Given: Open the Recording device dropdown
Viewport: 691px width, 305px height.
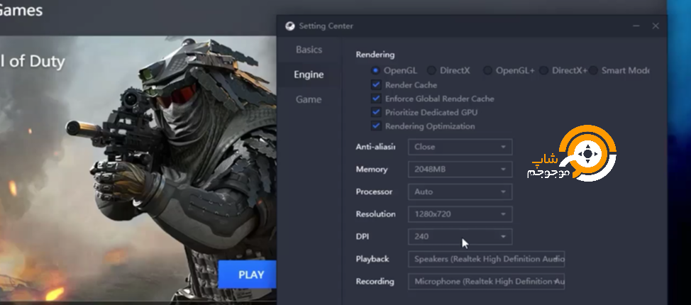Looking at the screenshot, I should coord(487,281).
